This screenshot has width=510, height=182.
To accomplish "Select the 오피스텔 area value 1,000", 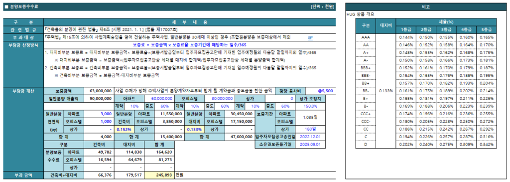I will click(x=99, y=121).
